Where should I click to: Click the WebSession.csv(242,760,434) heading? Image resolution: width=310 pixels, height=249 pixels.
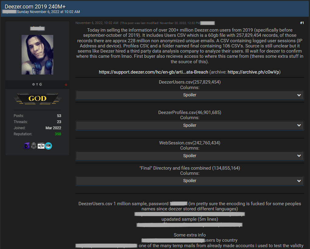click(x=190, y=143)
